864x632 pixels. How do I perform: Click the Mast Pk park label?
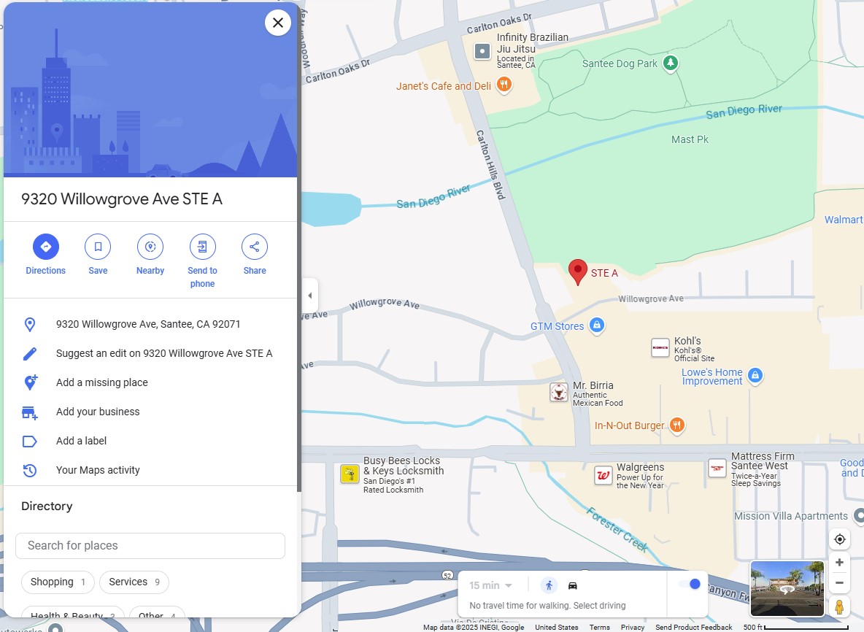click(x=690, y=140)
